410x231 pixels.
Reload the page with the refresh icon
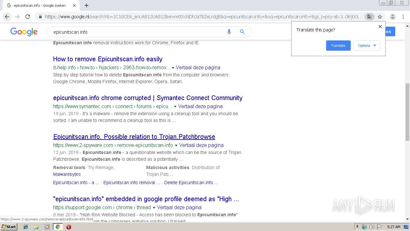(x=28, y=17)
